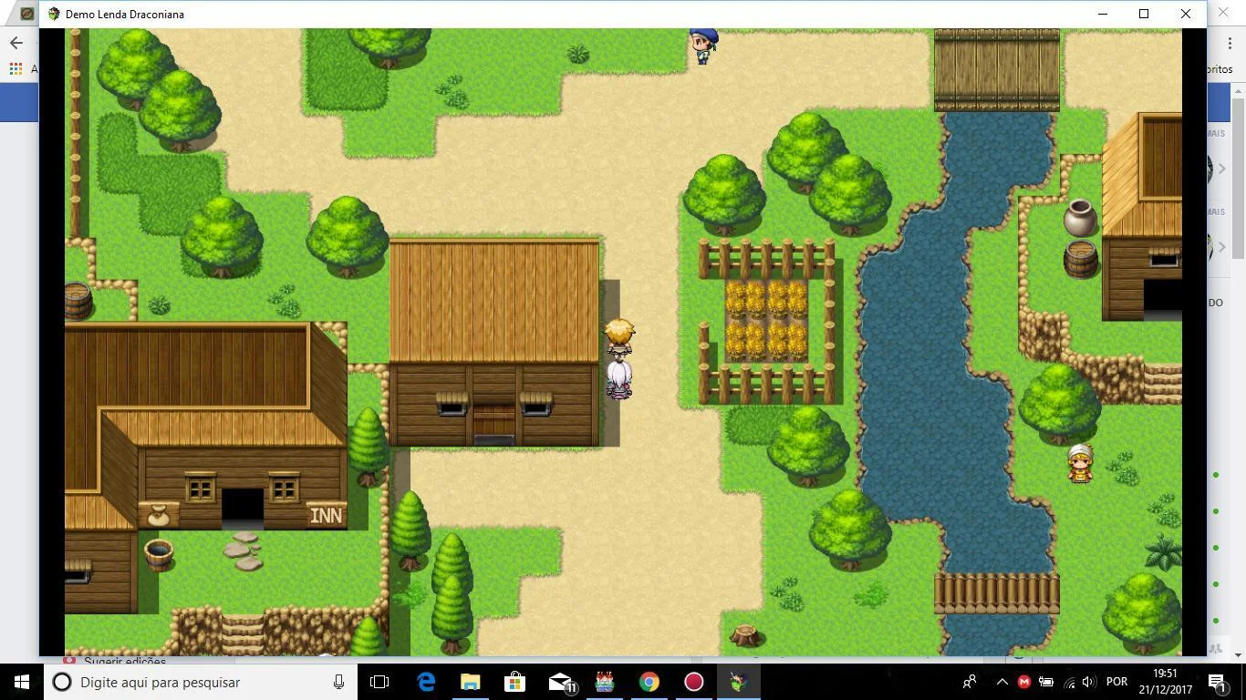The image size is (1246, 700).
Task: Launch Microsoft Edge from the taskbar
Action: coord(426,682)
